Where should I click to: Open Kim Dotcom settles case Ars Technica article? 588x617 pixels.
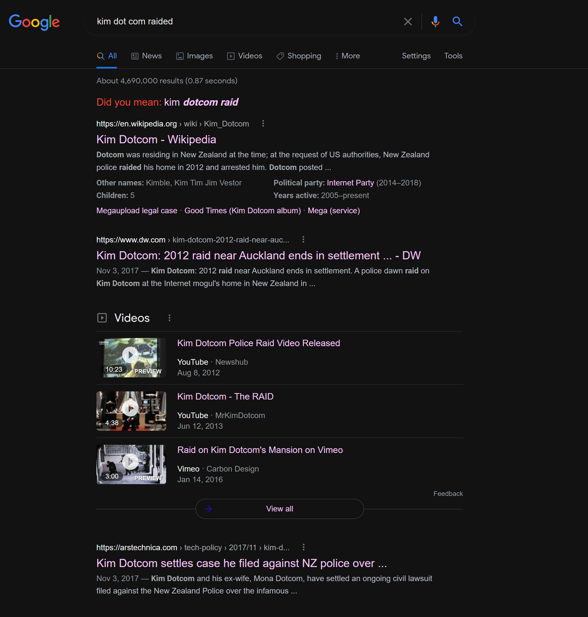(x=242, y=563)
